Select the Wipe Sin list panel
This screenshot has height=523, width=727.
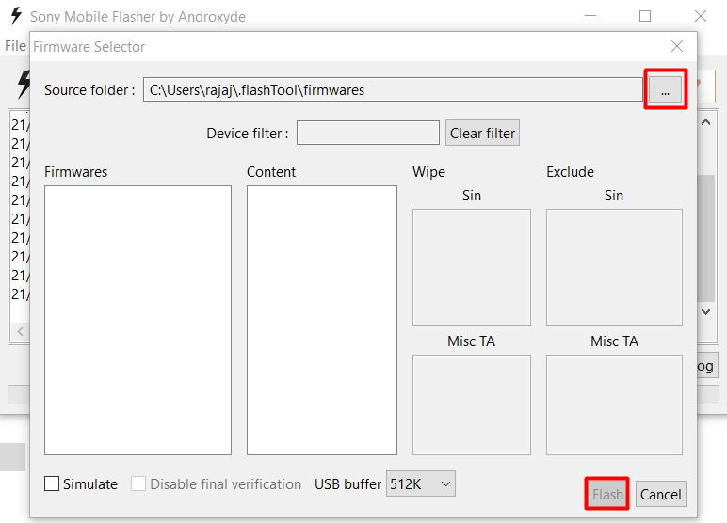coord(471,267)
